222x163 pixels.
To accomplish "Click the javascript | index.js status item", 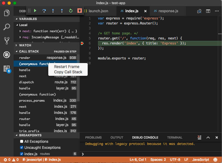I will [x=42, y=160].
